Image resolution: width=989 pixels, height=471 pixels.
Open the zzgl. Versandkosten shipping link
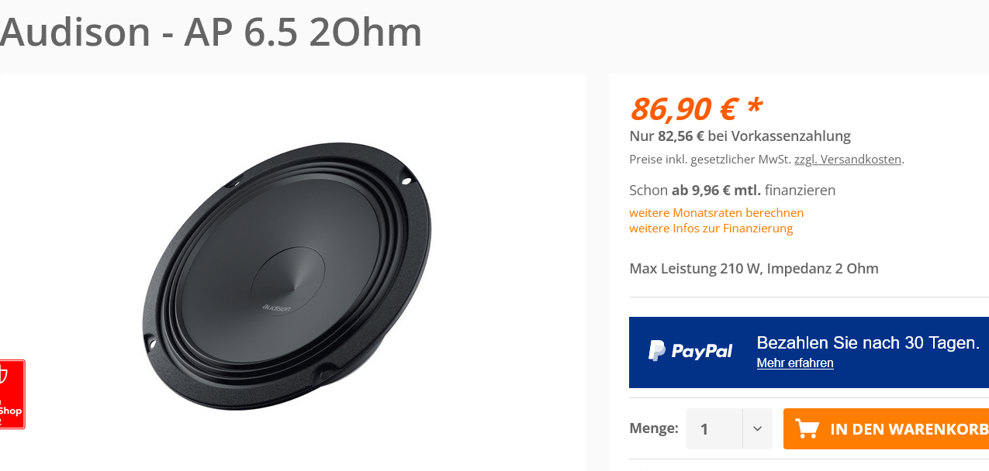click(847, 160)
